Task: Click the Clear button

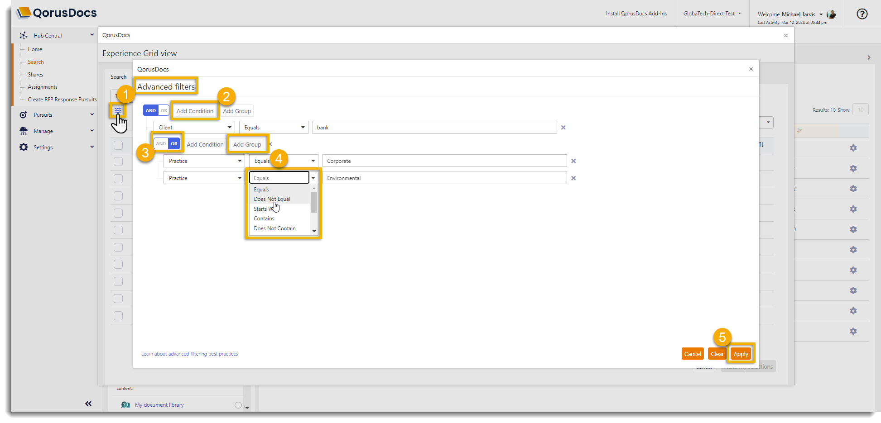Action: point(717,354)
